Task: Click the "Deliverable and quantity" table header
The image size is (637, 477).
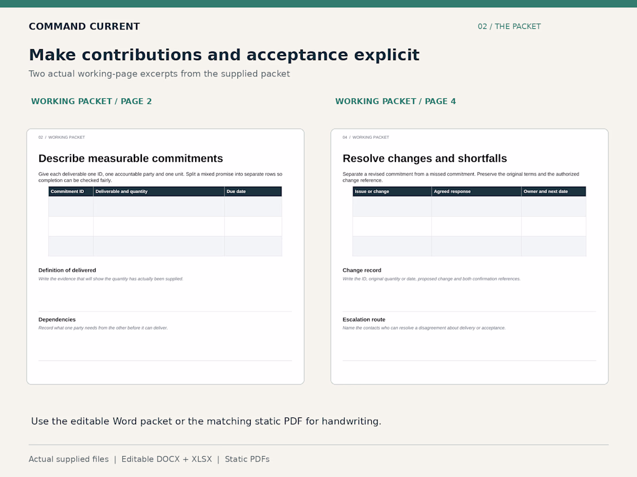Action: [159, 191]
